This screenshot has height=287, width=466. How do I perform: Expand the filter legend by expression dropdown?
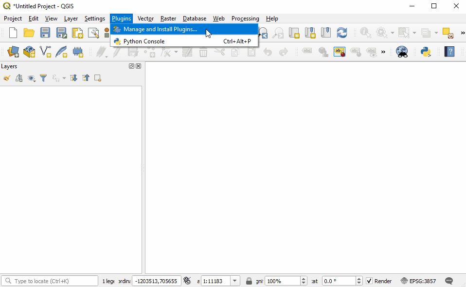tap(64, 78)
